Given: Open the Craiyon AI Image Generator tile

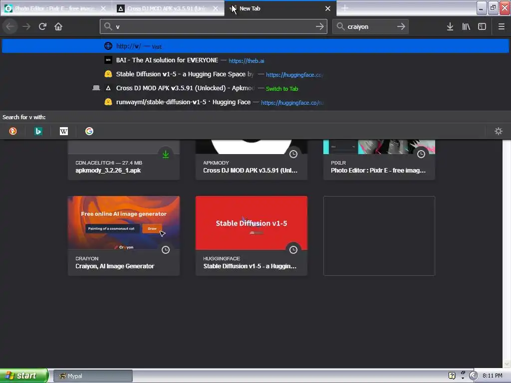Looking at the screenshot, I should pos(124,236).
